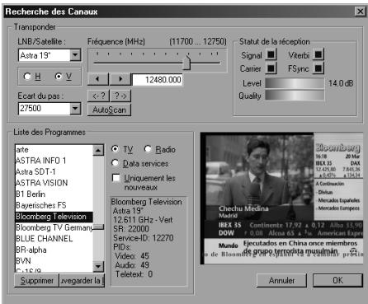
Task: Close the Recherche des Canaux dialog
Action: point(360,12)
